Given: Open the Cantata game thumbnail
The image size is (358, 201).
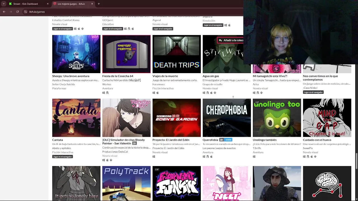Looking at the screenshot, I should tap(76, 118).
